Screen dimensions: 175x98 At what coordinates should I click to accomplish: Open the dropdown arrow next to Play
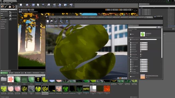pyautogui.click(x=68, y=5)
